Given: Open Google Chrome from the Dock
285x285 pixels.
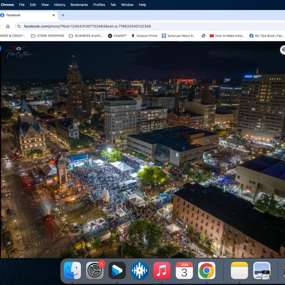Looking at the screenshot, I should pos(207,270).
